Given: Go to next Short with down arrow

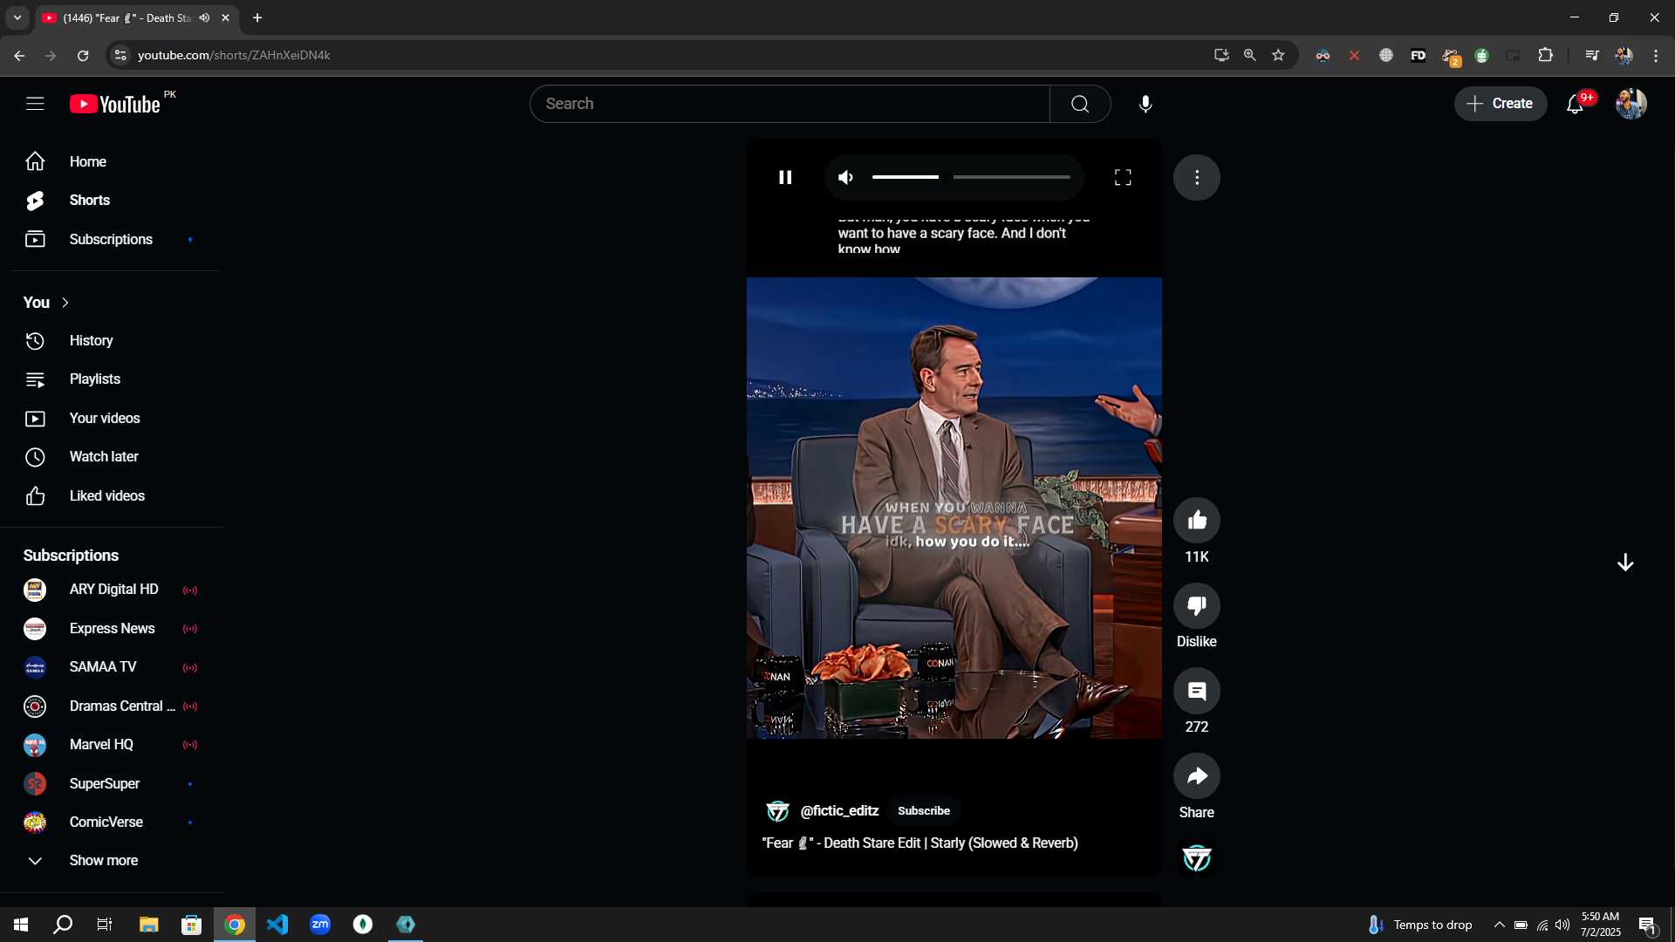Looking at the screenshot, I should pos(1625,563).
